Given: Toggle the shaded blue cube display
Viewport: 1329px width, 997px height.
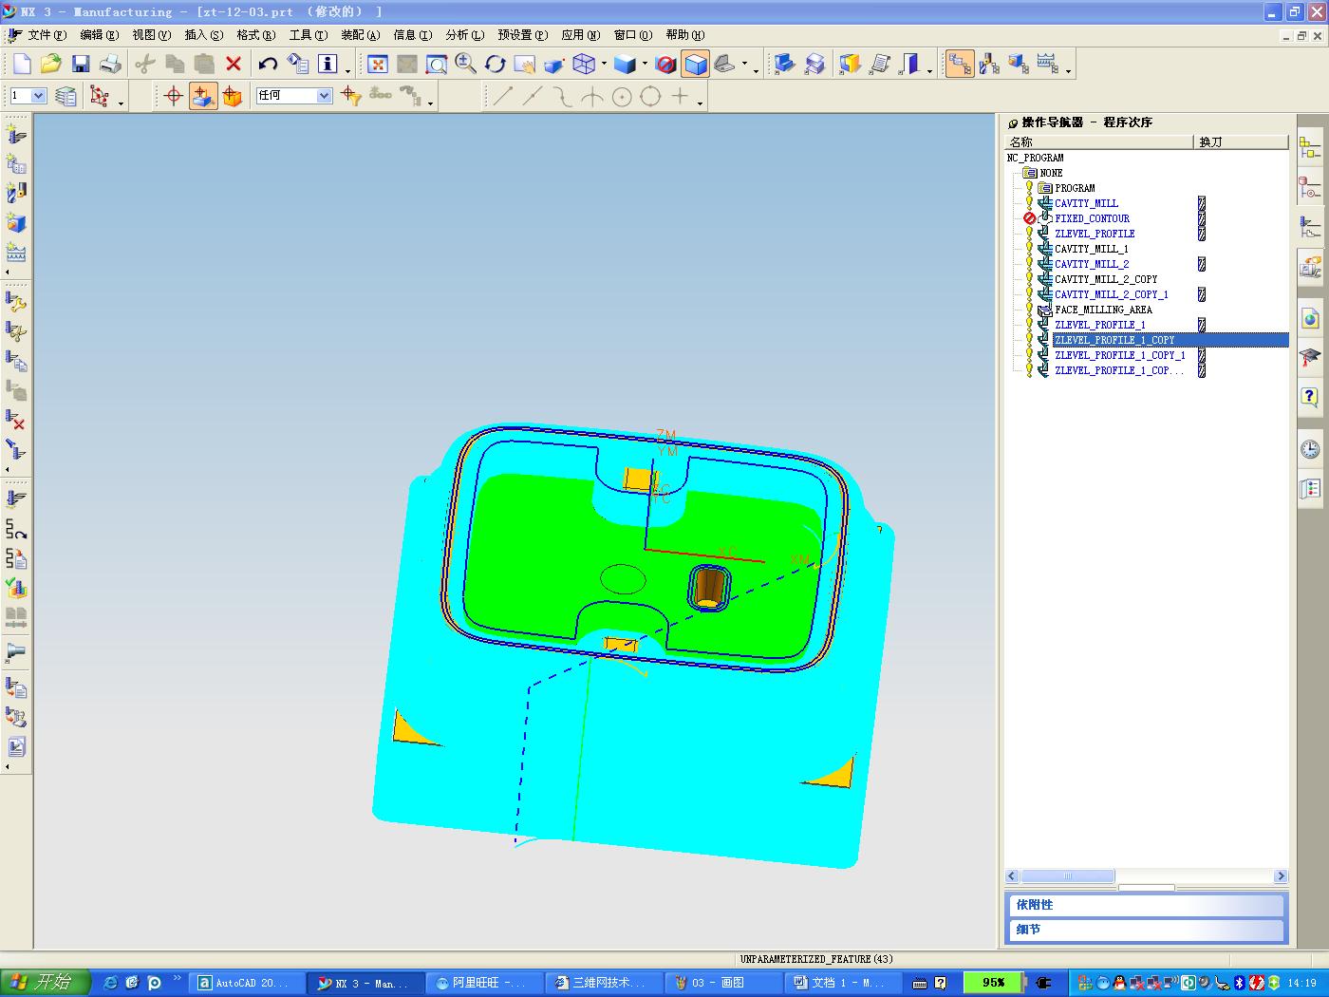Looking at the screenshot, I should click(696, 64).
